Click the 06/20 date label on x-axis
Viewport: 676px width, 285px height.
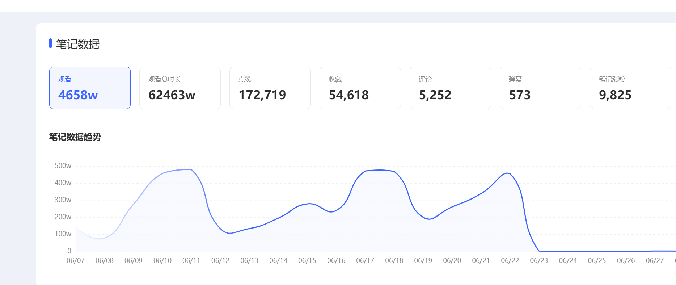452,261
